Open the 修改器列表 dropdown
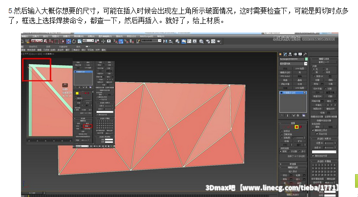This screenshot has width=358, height=197. coord(294,64)
